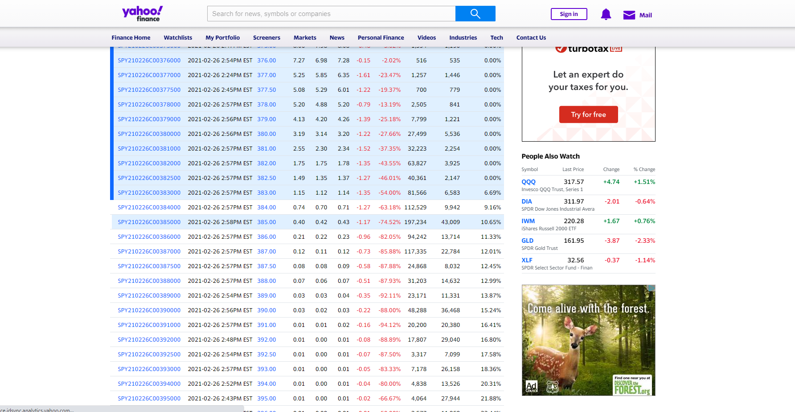The width and height of the screenshot is (795, 412).
Task: Open XLF symbol in People Also Watch
Action: click(x=527, y=260)
